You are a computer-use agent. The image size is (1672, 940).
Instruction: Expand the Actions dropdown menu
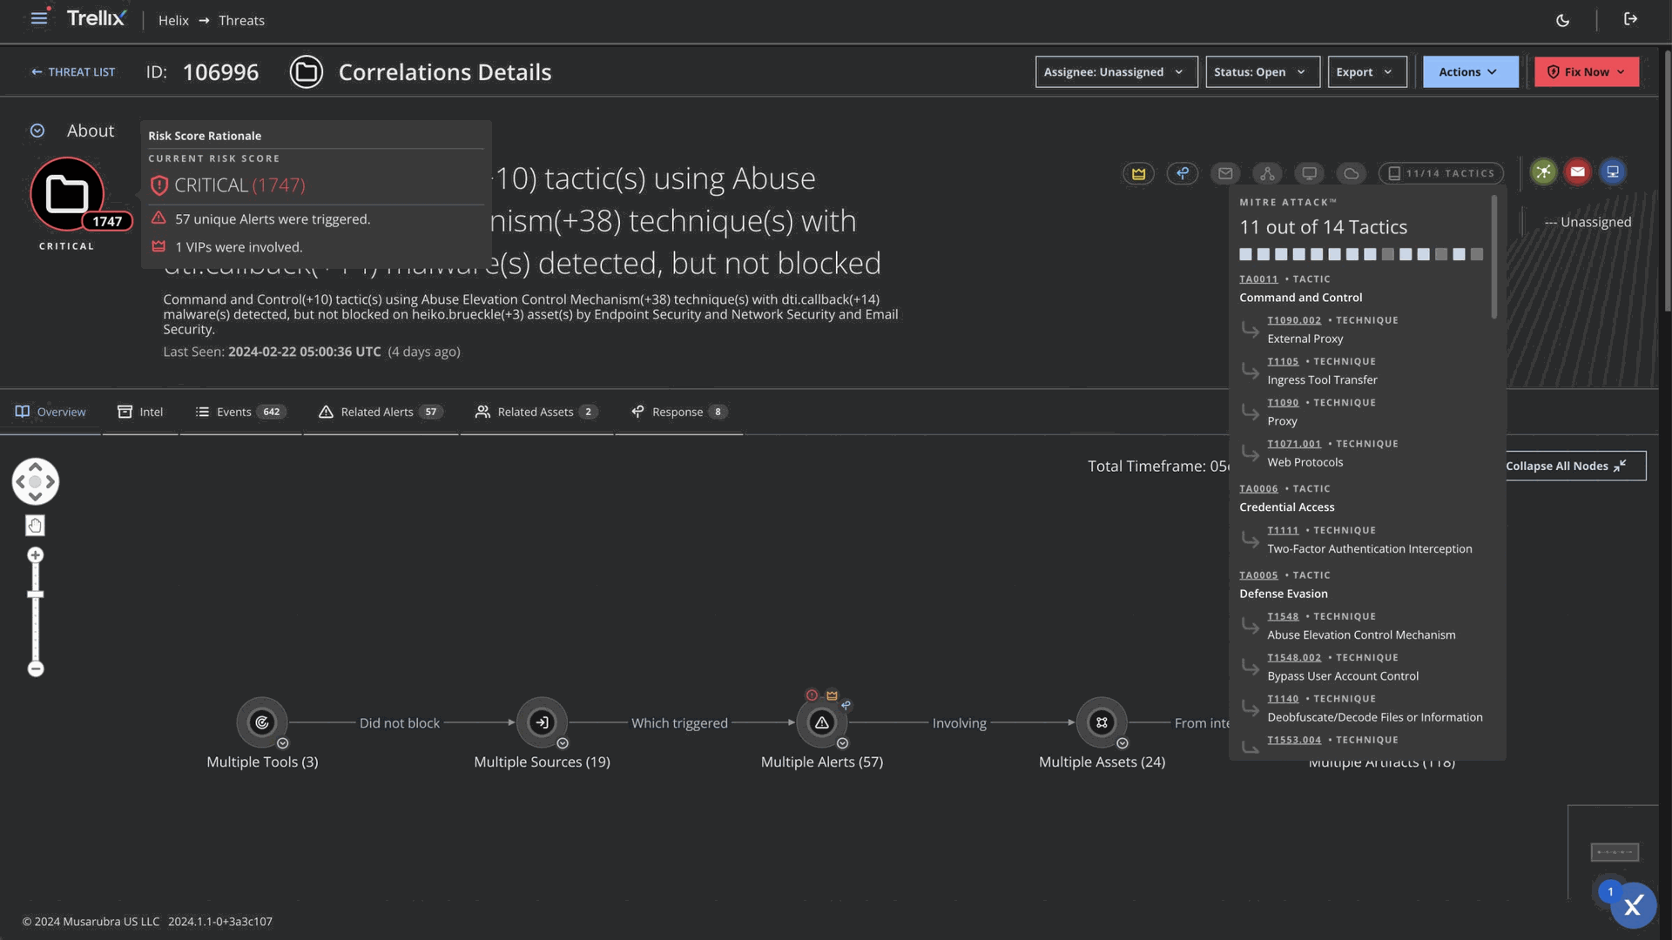(1469, 72)
